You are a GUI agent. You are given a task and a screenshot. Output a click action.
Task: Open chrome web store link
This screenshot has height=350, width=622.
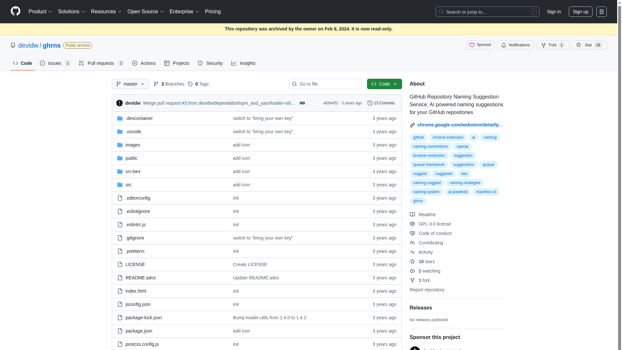460,125
